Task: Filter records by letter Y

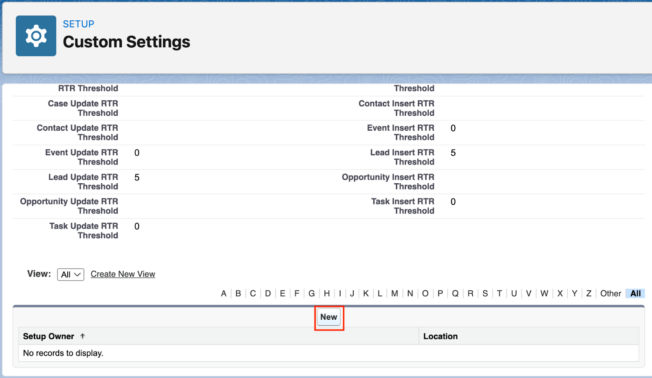Action: (x=575, y=293)
